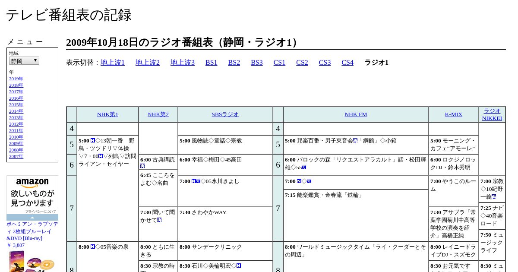This screenshot has height=272, width=518.
Task: Choose the 2008年 year link
Action: [16, 150]
